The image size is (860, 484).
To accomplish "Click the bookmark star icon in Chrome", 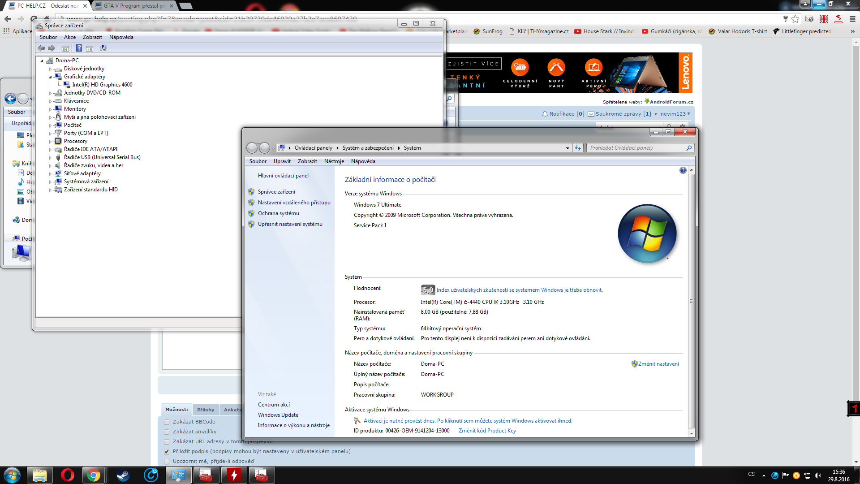I will click(x=795, y=19).
